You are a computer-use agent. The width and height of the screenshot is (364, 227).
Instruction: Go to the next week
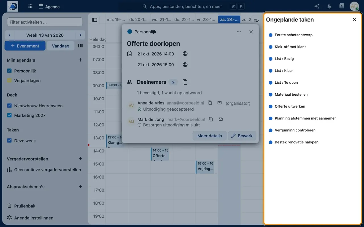pos(80,35)
